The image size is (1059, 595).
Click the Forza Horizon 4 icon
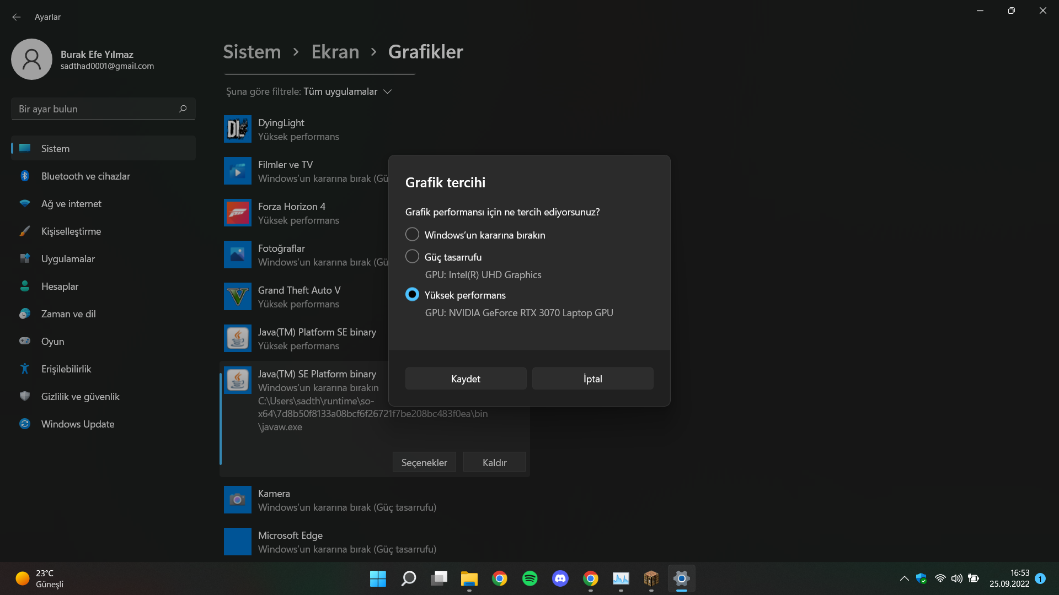[238, 213]
